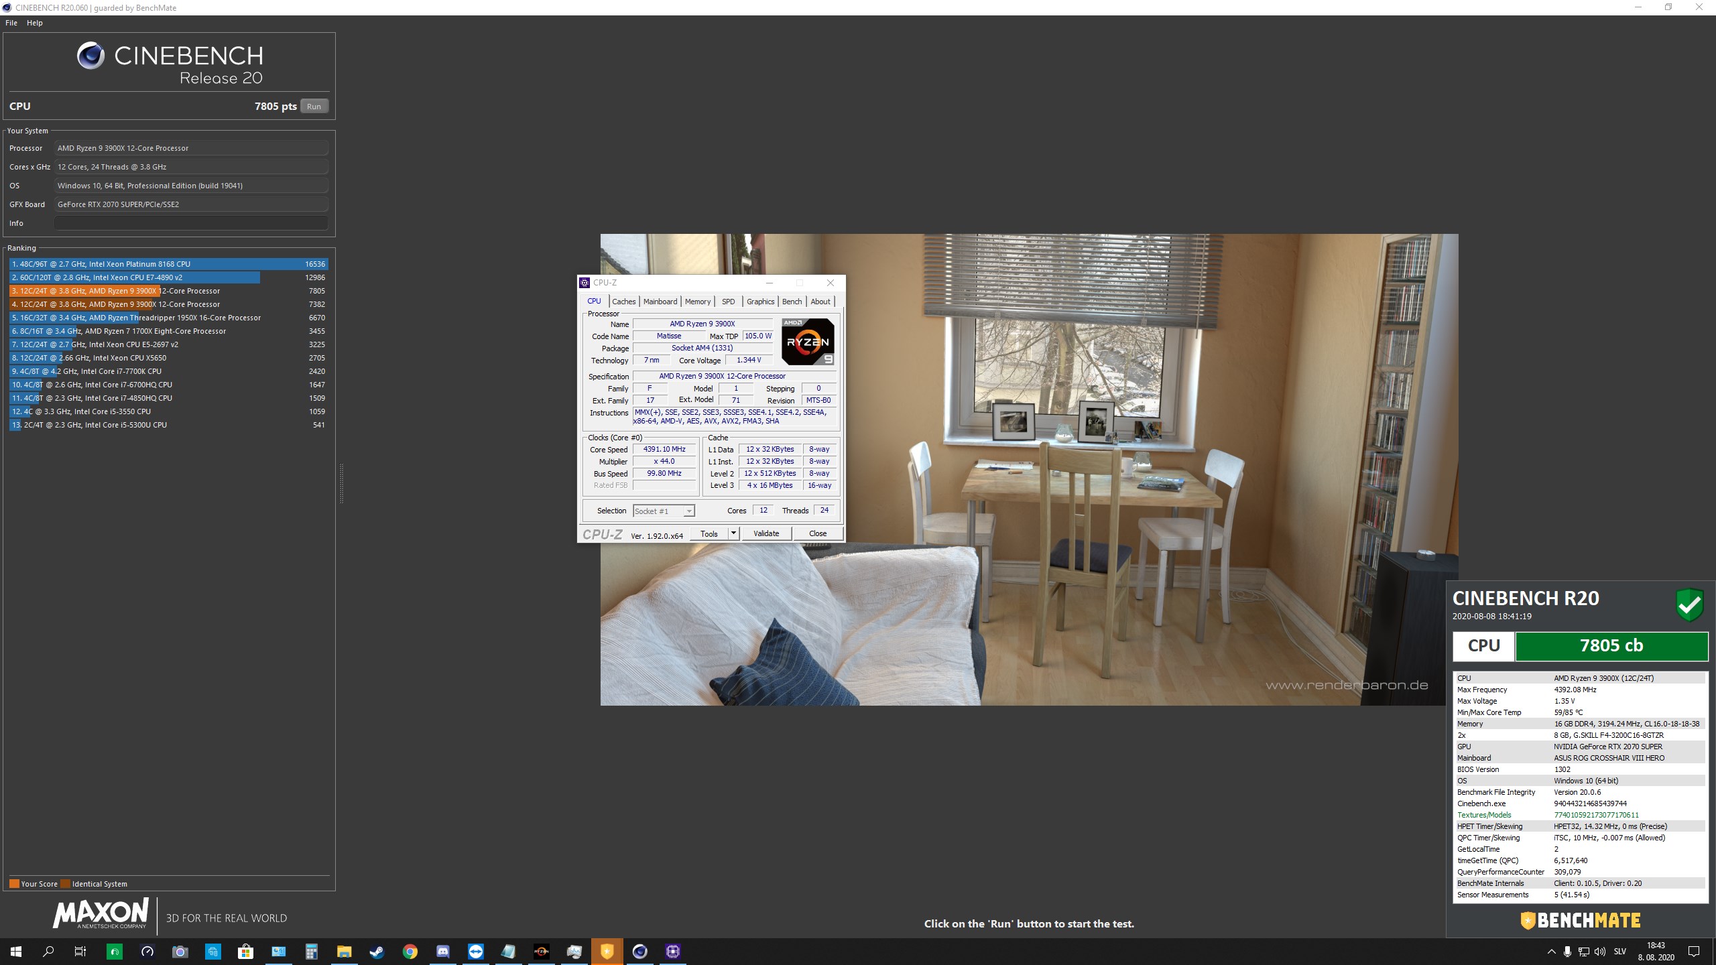
Task: Open the SPD tab in CPU-Z
Action: pyautogui.click(x=729, y=302)
